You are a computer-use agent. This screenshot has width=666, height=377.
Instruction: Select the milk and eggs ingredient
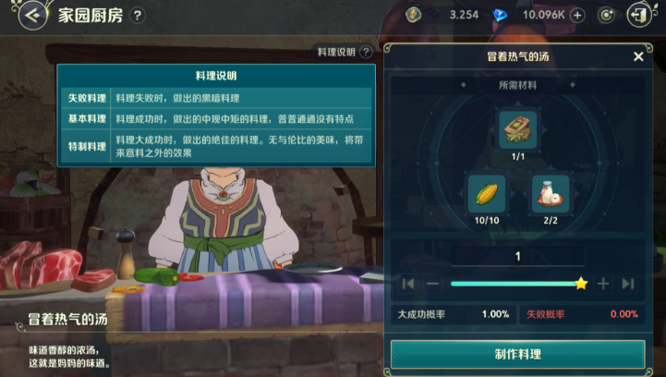[x=550, y=194]
